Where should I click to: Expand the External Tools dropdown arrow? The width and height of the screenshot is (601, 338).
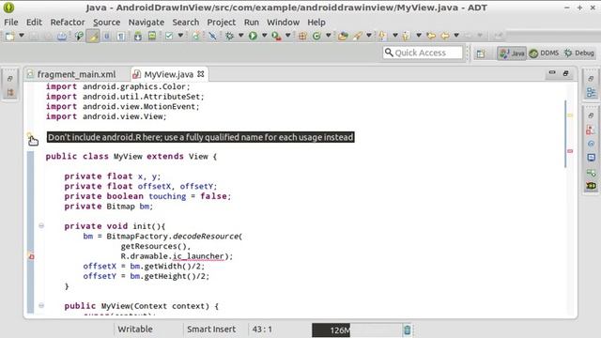pyautogui.click(x=288, y=36)
